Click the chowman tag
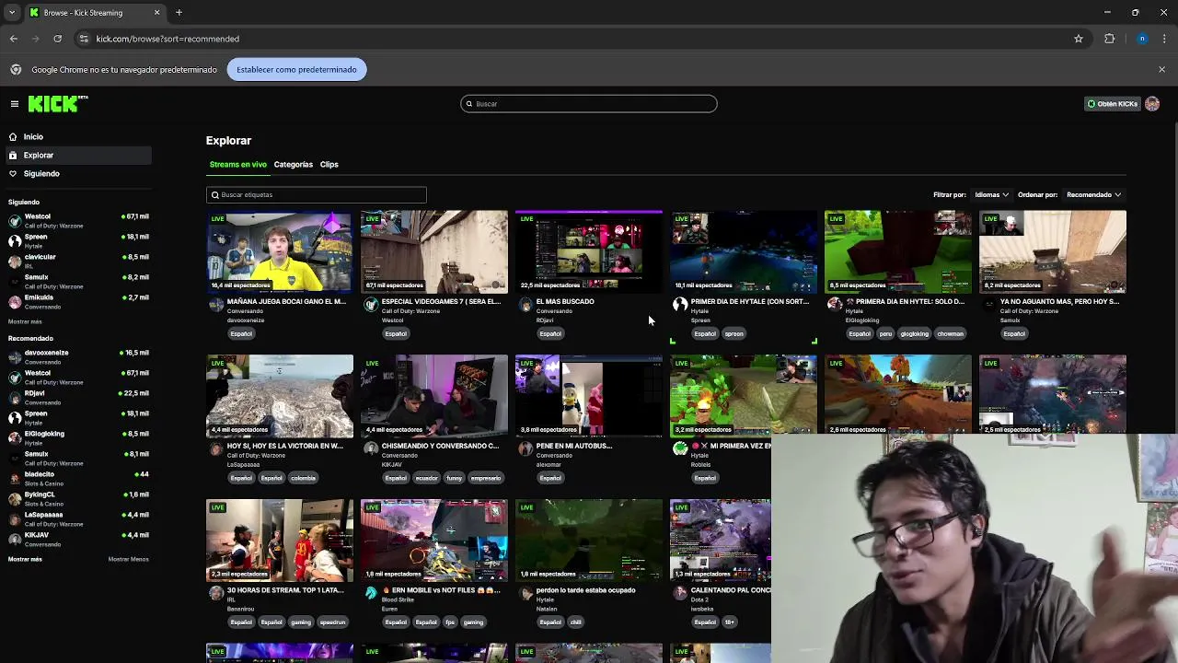This screenshot has width=1178, height=663. coord(950,333)
